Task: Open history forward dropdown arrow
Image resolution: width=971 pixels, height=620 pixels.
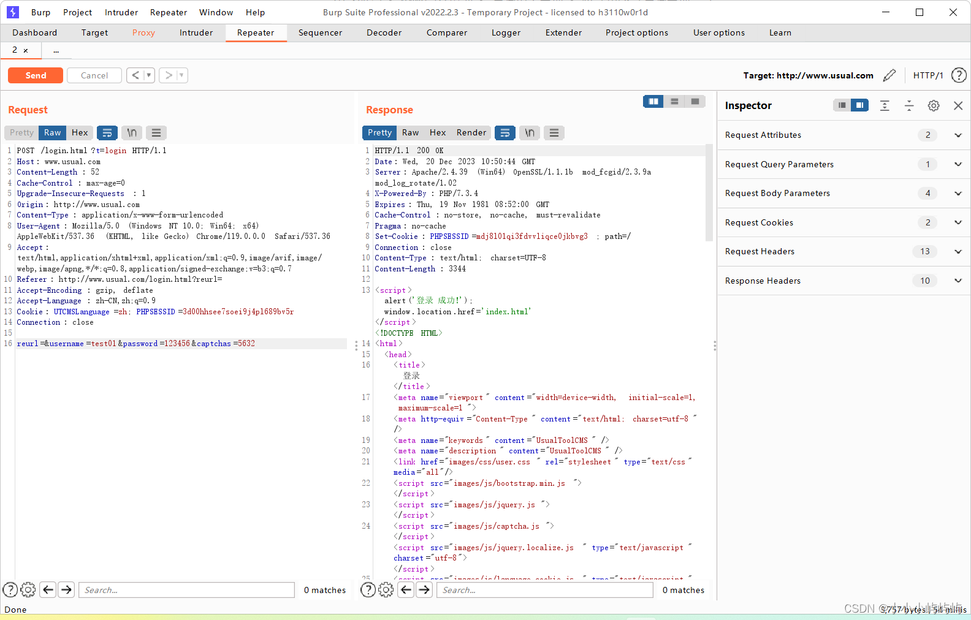Action: pos(181,75)
